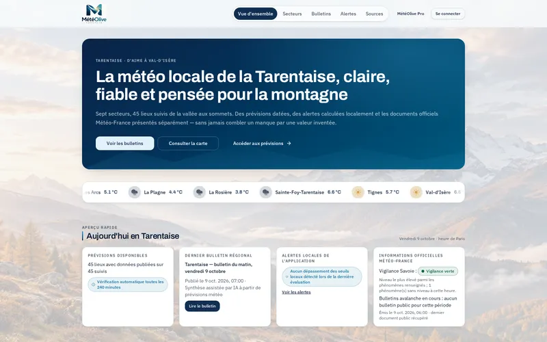The height and width of the screenshot is (342, 547).
Task: Click the Tignes sunny weather icon
Action: click(358, 192)
